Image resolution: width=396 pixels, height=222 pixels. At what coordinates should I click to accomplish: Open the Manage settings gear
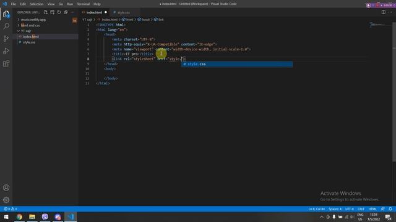[6, 200]
